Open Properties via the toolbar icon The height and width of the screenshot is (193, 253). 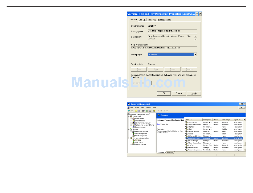point(143,111)
